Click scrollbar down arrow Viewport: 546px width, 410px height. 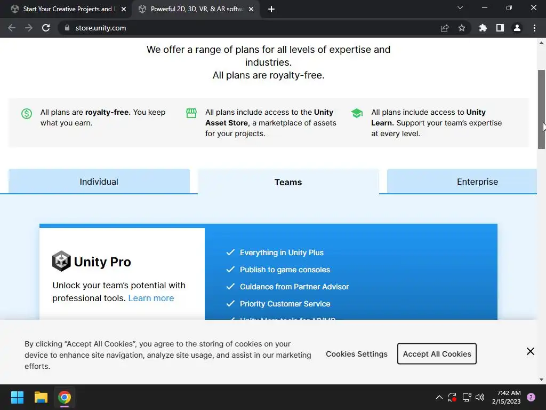(541, 380)
